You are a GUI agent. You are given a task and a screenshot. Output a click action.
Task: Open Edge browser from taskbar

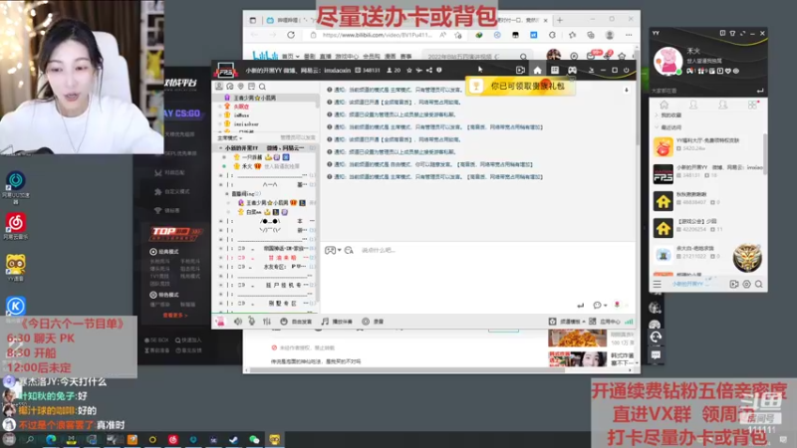coord(51,440)
